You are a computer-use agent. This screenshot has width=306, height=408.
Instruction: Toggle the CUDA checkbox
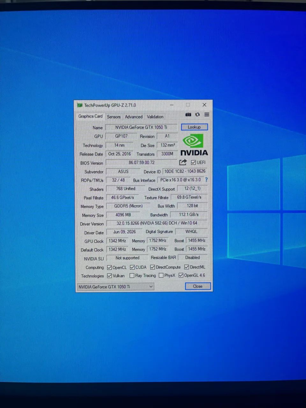pyautogui.click(x=132, y=267)
